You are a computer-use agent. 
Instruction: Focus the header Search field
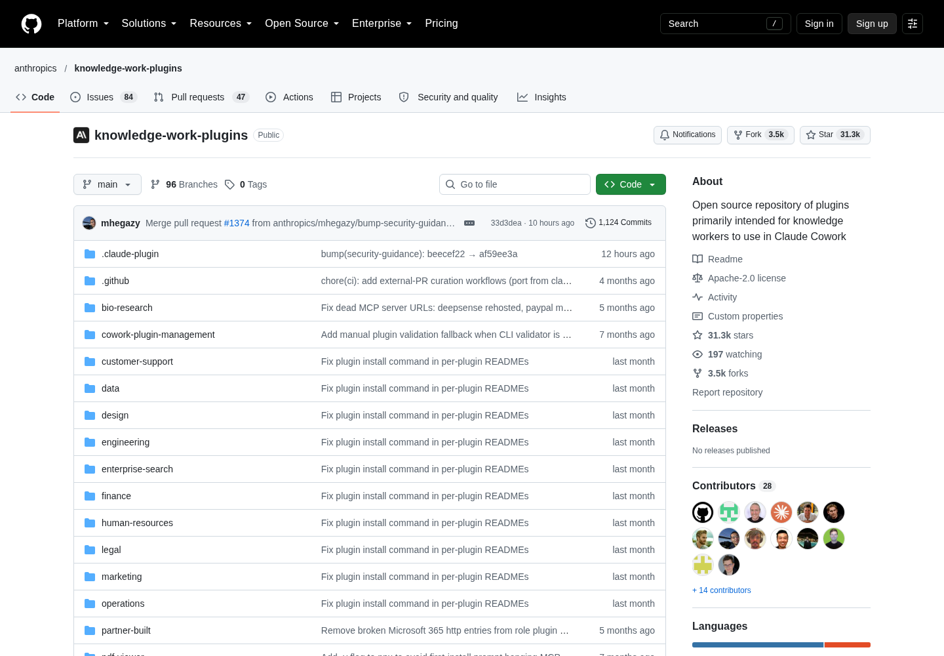(x=725, y=24)
